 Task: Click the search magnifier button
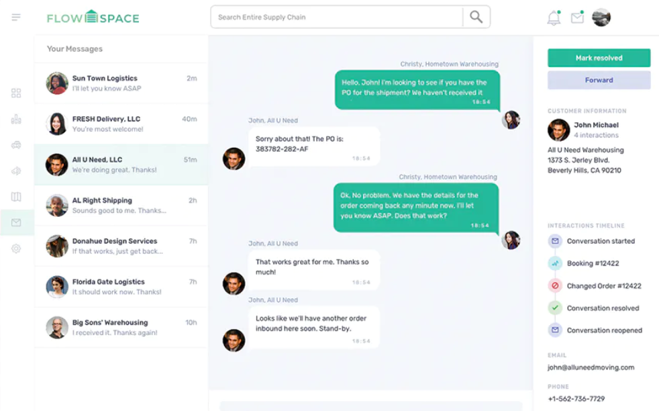click(476, 17)
